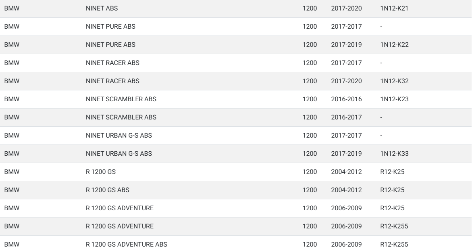Viewport: 472px width, 251px height.
Task: Click model code 1N12-K32
Action: [x=394, y=81]
